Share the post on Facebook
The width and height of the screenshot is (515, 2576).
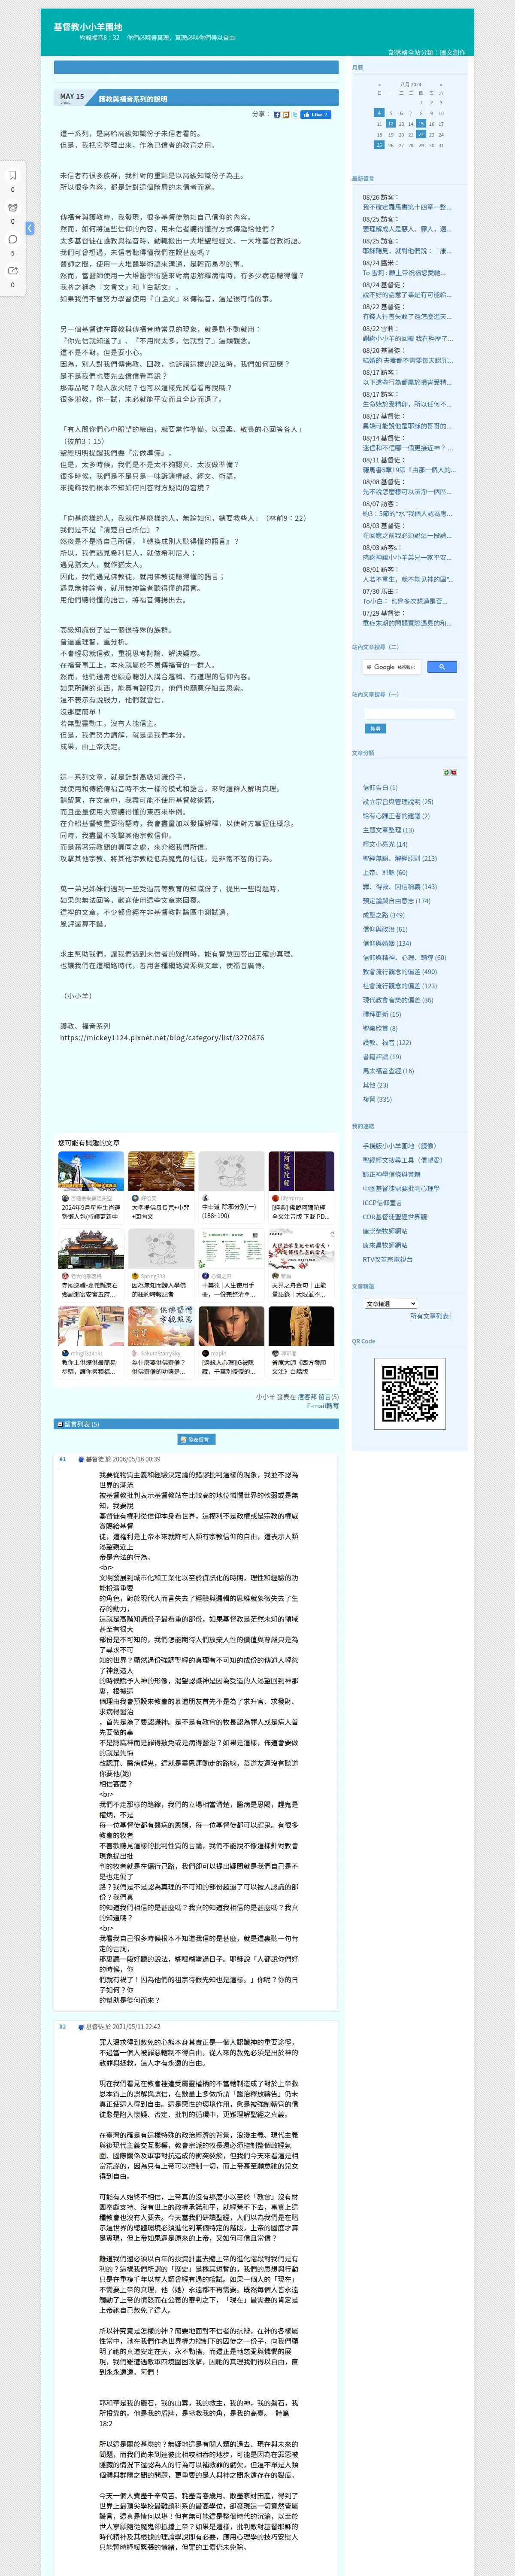pyautogui.click(x=277, y=115)
